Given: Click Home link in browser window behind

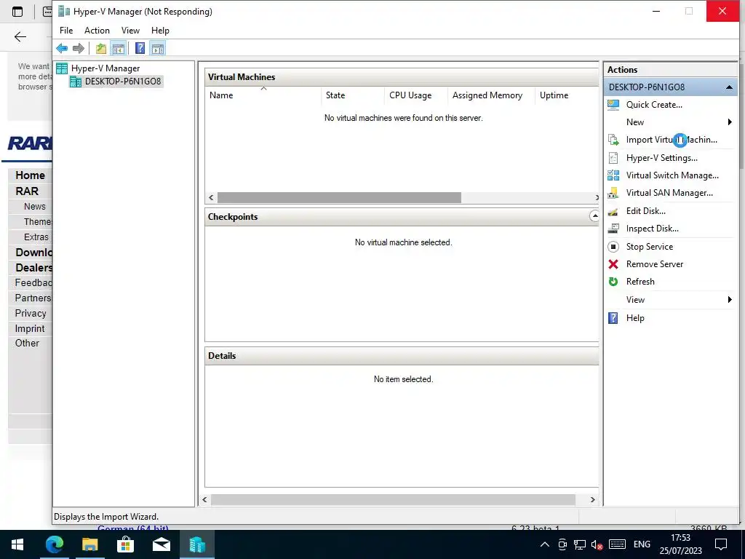Looking at the screenshot, I should click(30, 175).
